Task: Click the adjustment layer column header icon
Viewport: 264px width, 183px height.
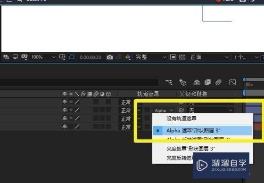Action: [x=102, y=94]
